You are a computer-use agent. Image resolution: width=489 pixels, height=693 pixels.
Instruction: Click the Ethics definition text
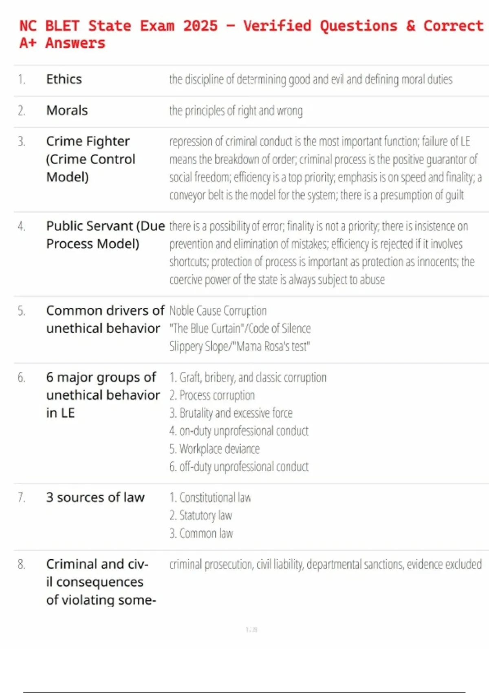(x=311, y=79)
